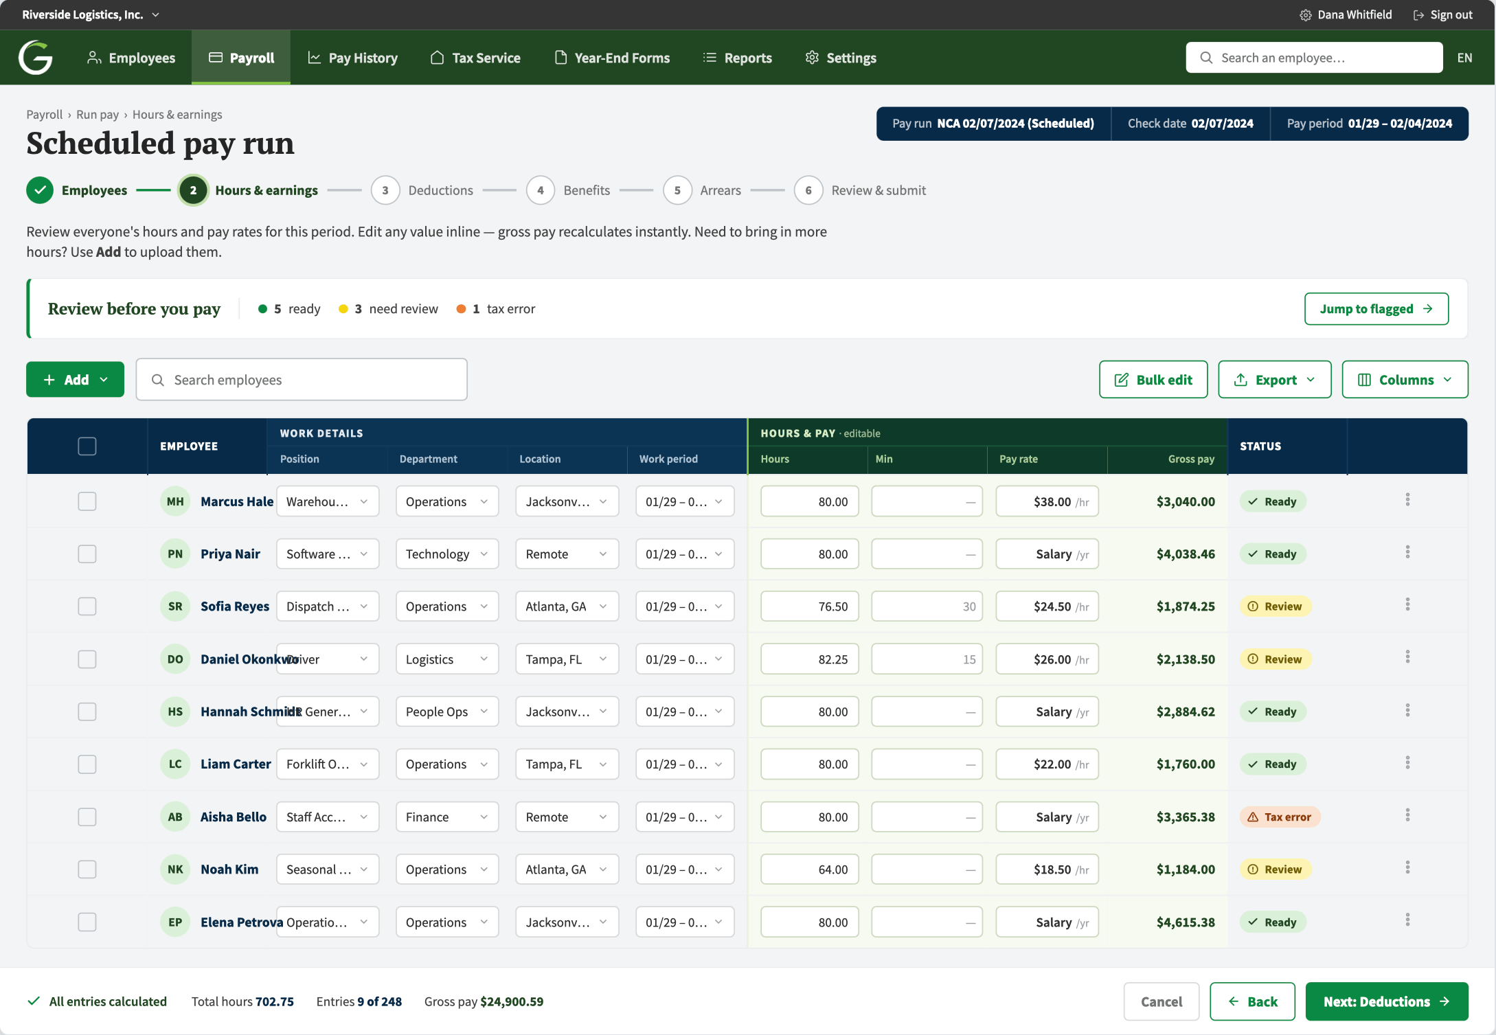Click the PN avatar for Priya Nair
The image size is (1496, 1035).
click(x=175, y=554)
